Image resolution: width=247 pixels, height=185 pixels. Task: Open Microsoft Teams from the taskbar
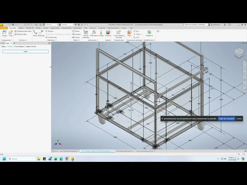tap(50, 159)
